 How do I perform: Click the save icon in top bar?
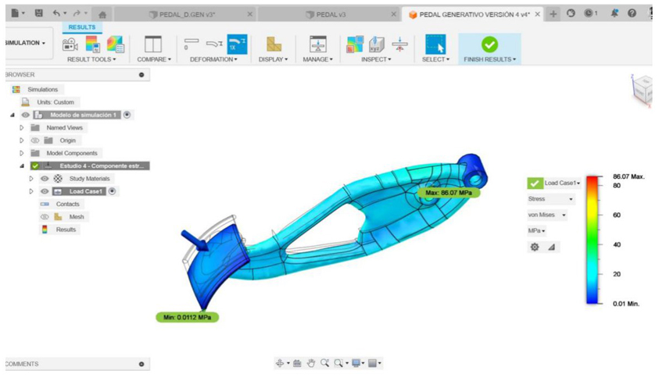tap(38, 14)
